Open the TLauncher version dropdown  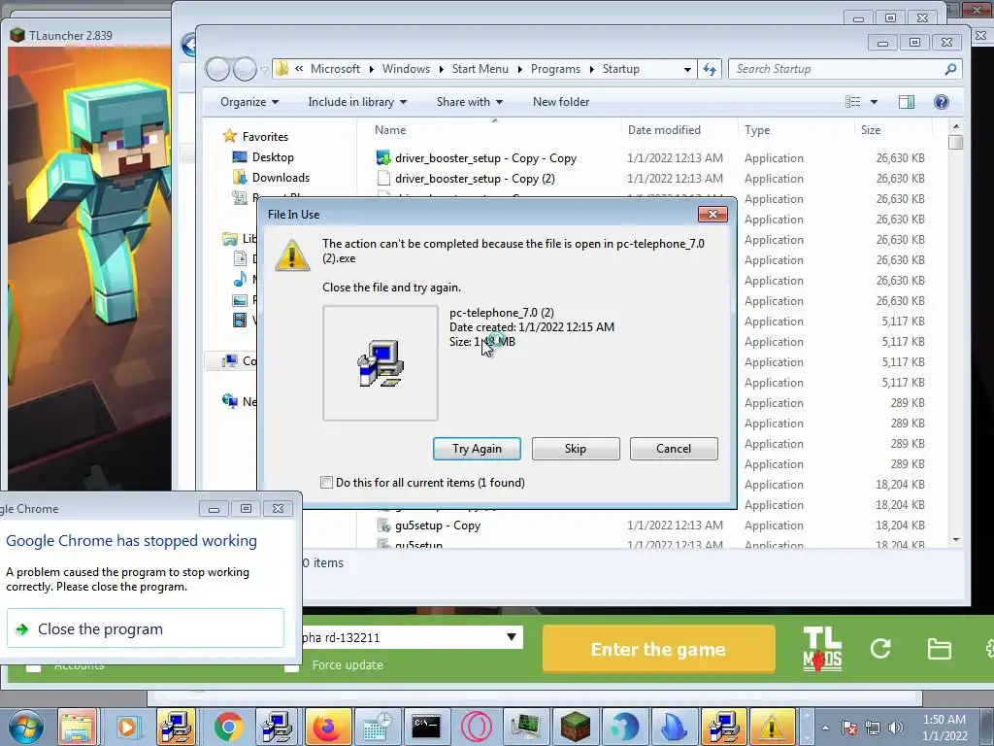[x=511, y=637]
